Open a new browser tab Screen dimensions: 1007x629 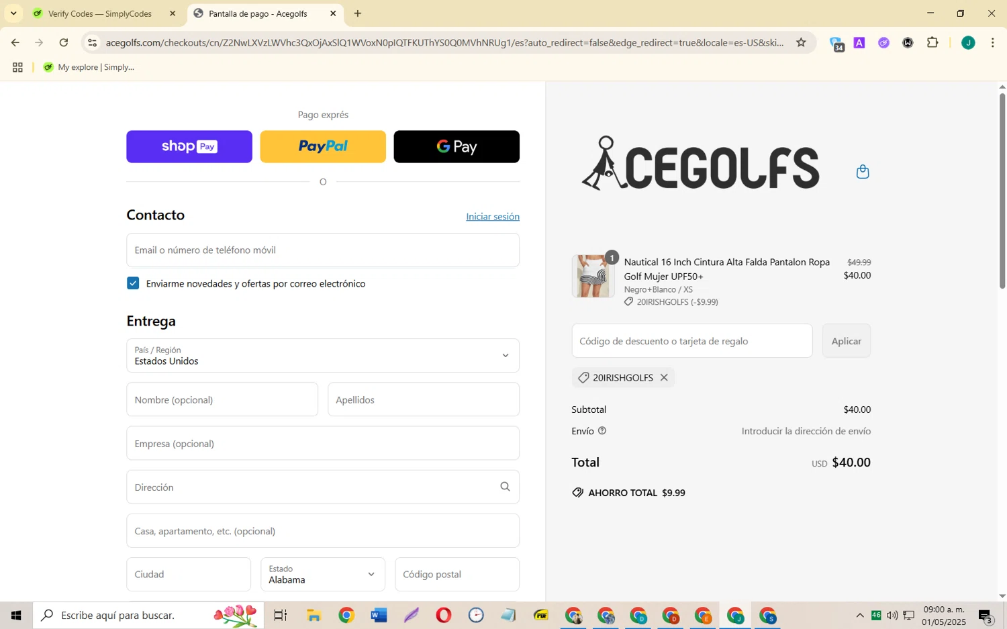click(x=358, y=13)
